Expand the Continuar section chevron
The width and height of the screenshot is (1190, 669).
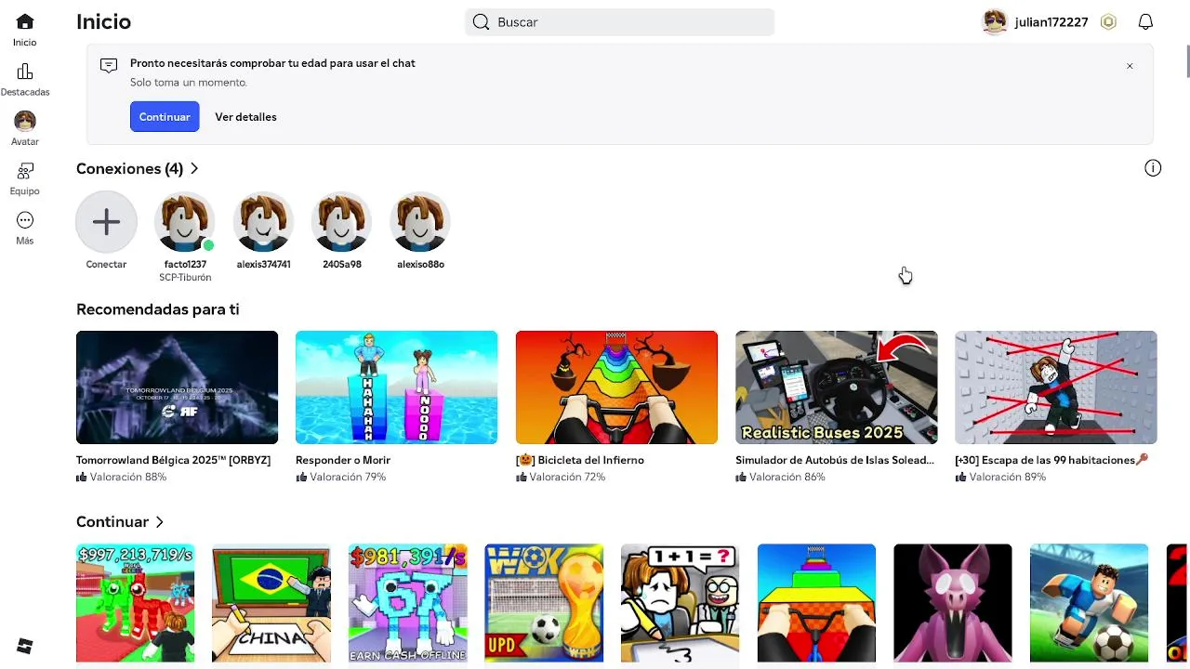[x=160, y=522]
